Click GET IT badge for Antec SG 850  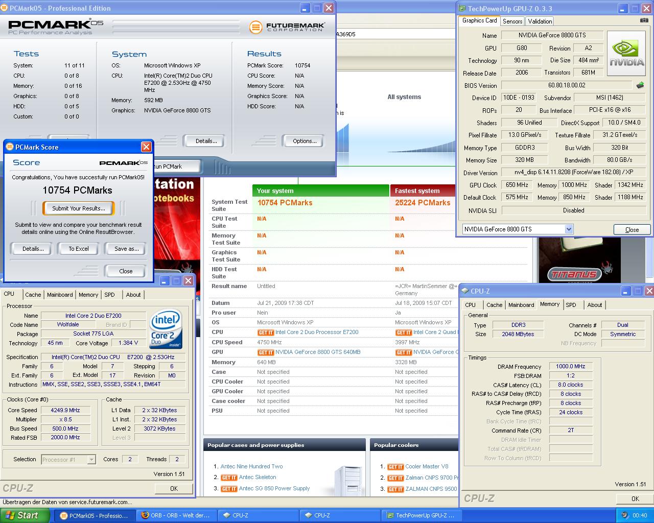229,489
